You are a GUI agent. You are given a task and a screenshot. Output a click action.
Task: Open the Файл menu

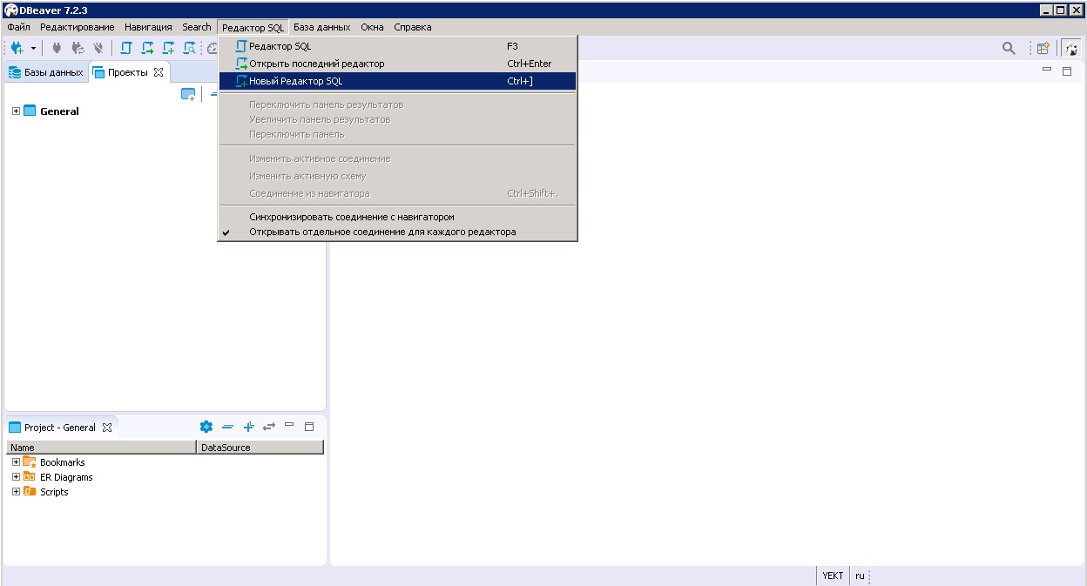tap(18, 27)
